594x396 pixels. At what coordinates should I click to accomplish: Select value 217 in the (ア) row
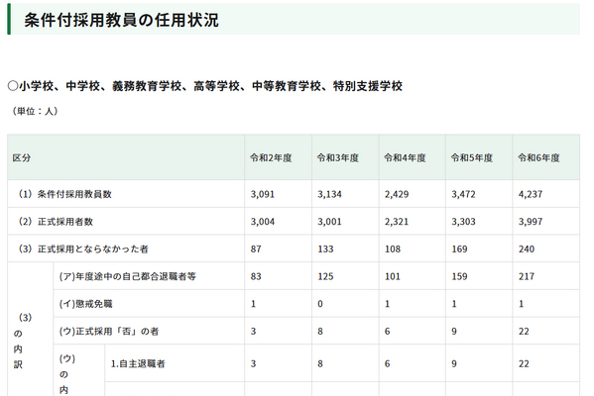[x=527, y=276]
